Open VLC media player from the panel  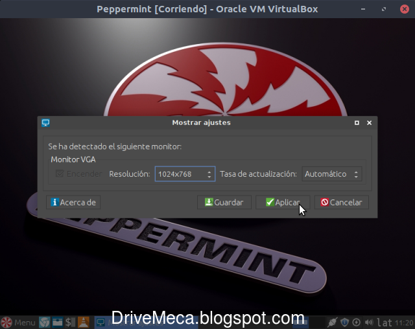pyautogui.click(x=84, y=323)
